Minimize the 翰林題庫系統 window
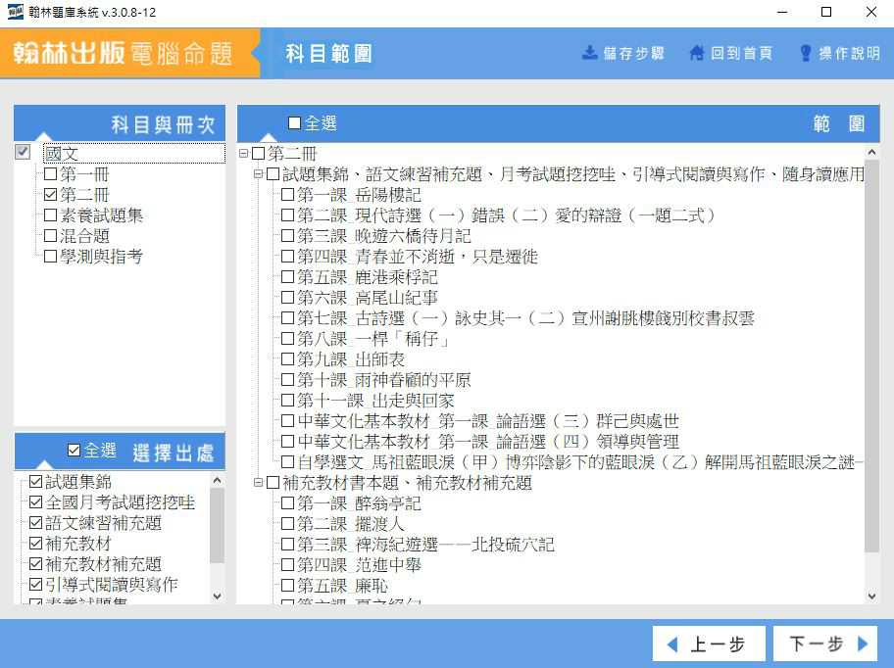Screen dimensions: 894x668 click(x=782, y=12)
